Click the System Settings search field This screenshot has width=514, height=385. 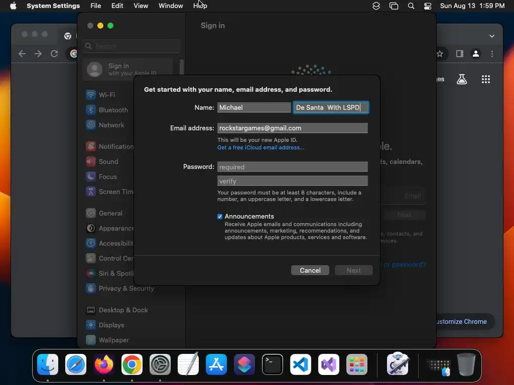(132, 46)
